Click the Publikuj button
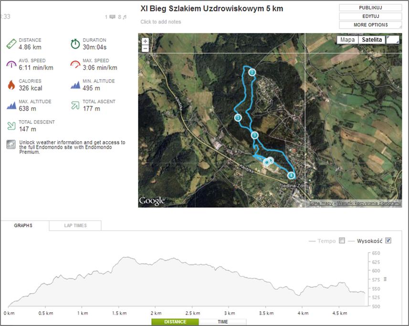Screen dimensions: 409x326 tap(370, 8)
